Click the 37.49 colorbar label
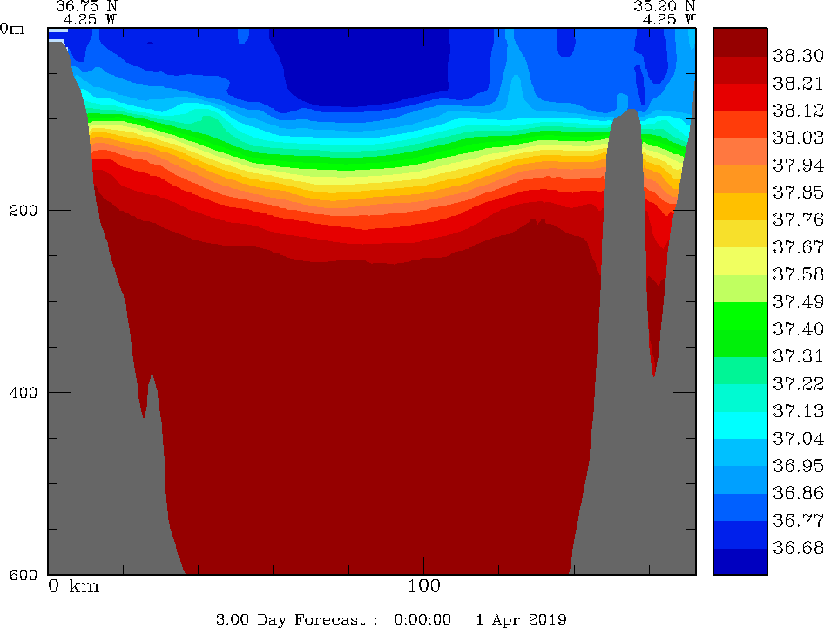This screenshot has height=628, width=824. tap(798, 301)
